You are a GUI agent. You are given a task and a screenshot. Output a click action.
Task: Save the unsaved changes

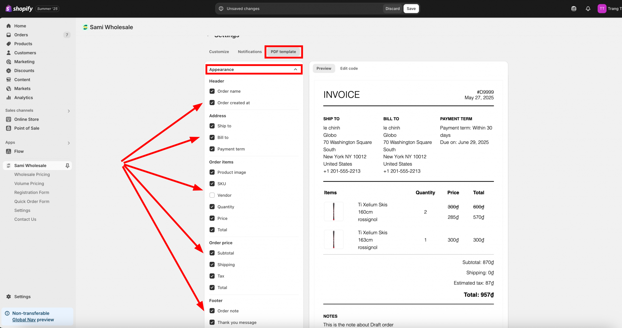(x=411, y=9)
